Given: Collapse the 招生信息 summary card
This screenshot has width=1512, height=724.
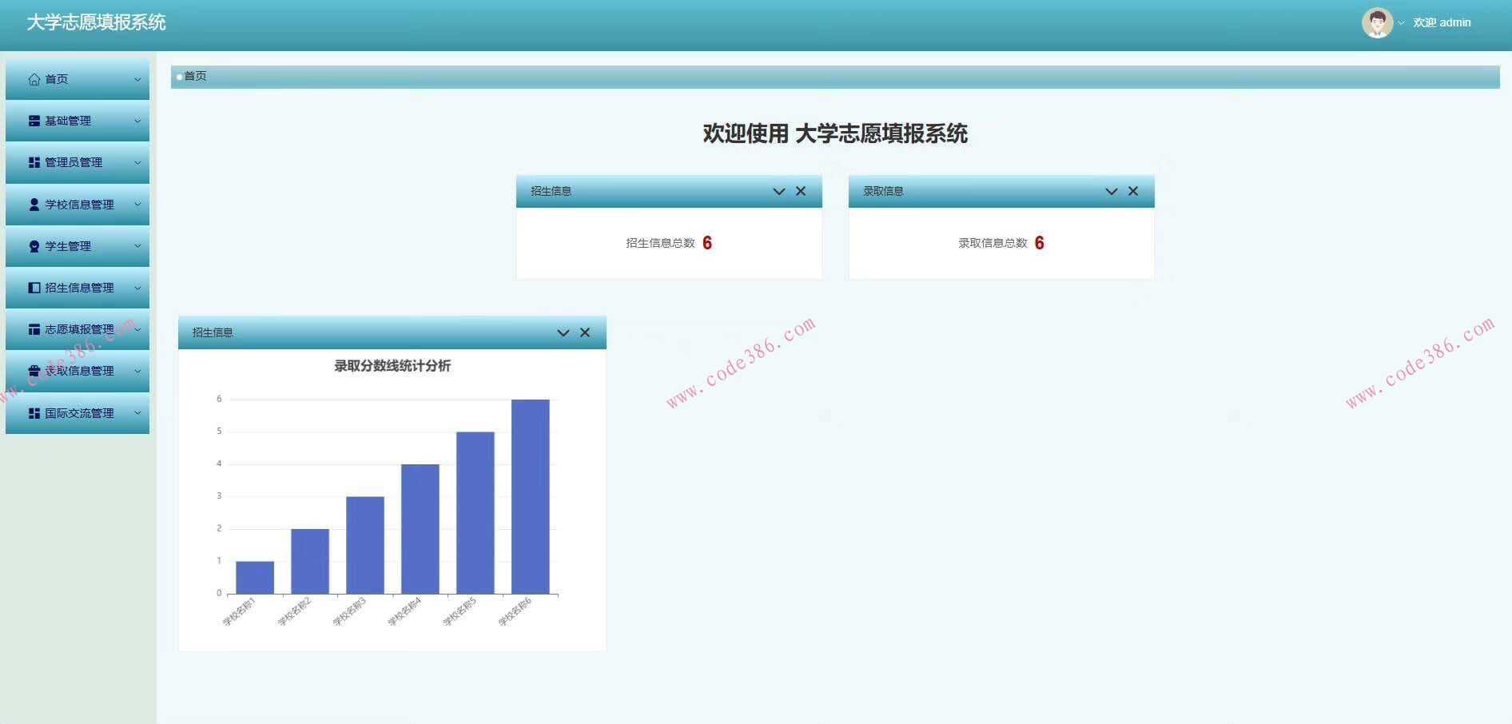Looking at the screenshot, I should click(779, 192).
